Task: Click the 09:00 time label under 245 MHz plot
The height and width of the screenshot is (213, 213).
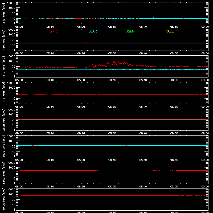Action: pos(205,27)
